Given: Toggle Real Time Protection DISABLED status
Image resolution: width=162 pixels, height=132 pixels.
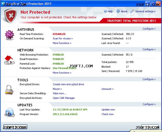Looking at the screenshot, I should click(x=59, y=34).
